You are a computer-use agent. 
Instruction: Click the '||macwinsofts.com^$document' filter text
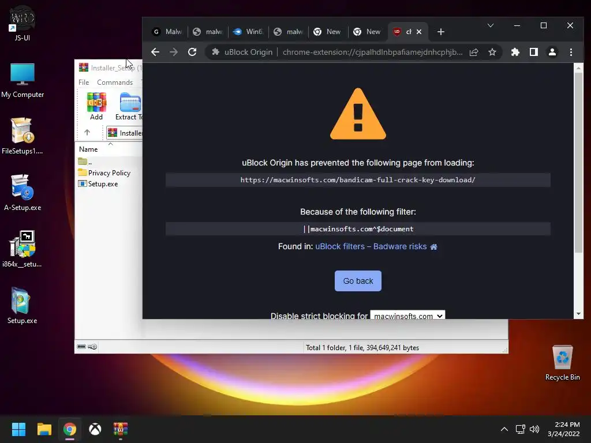tap(358, 229)
